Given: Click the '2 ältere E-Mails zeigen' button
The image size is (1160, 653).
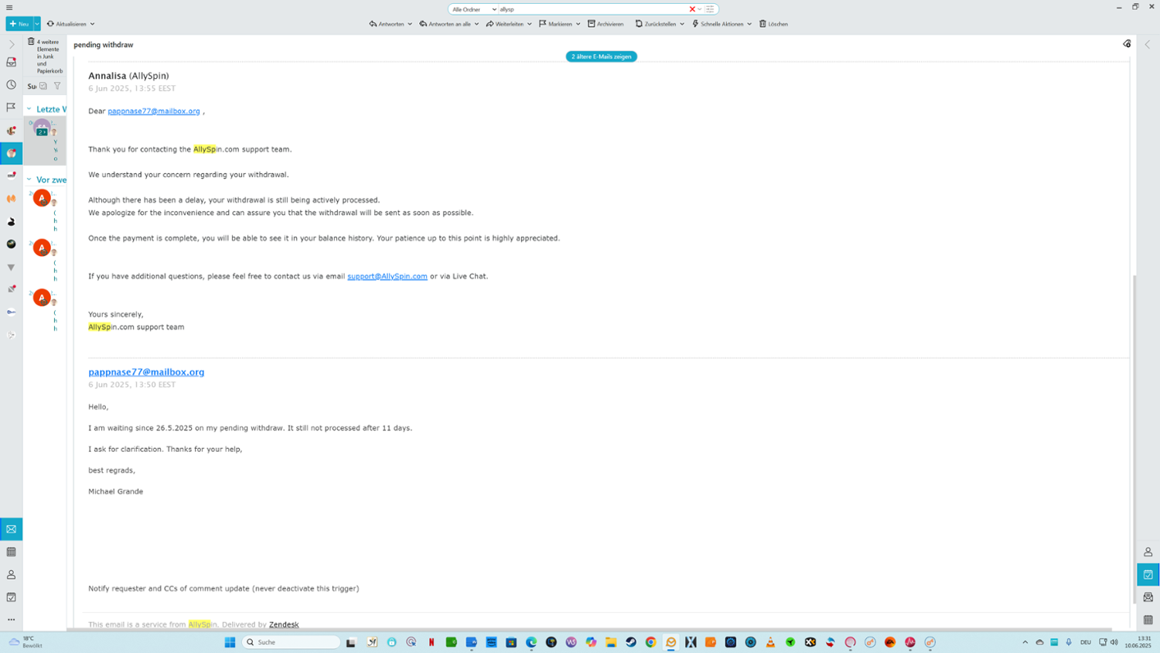Looking at the screenshot, I should (601, 56).
